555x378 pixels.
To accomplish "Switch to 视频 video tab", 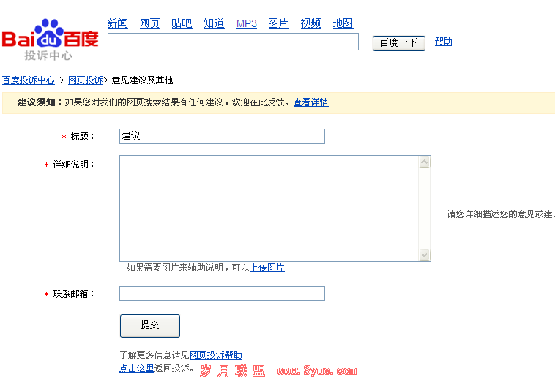I will click(310, 23).
